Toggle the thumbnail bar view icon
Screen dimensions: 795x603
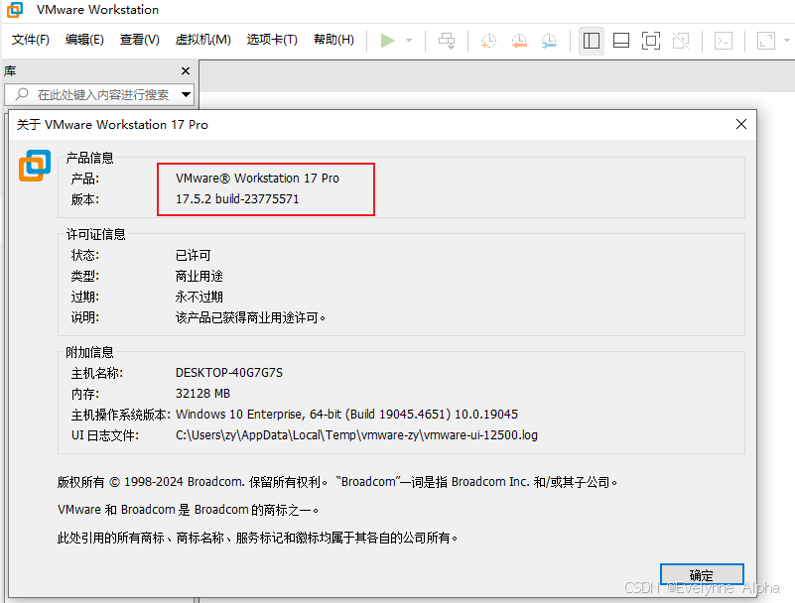tap(621, 41)
